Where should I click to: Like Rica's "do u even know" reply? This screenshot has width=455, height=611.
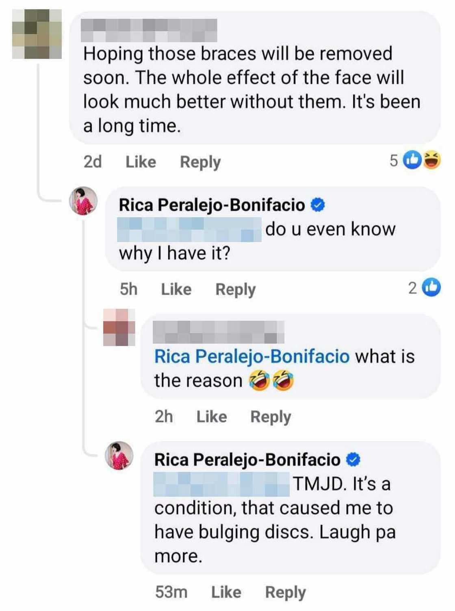coord(176,289)
